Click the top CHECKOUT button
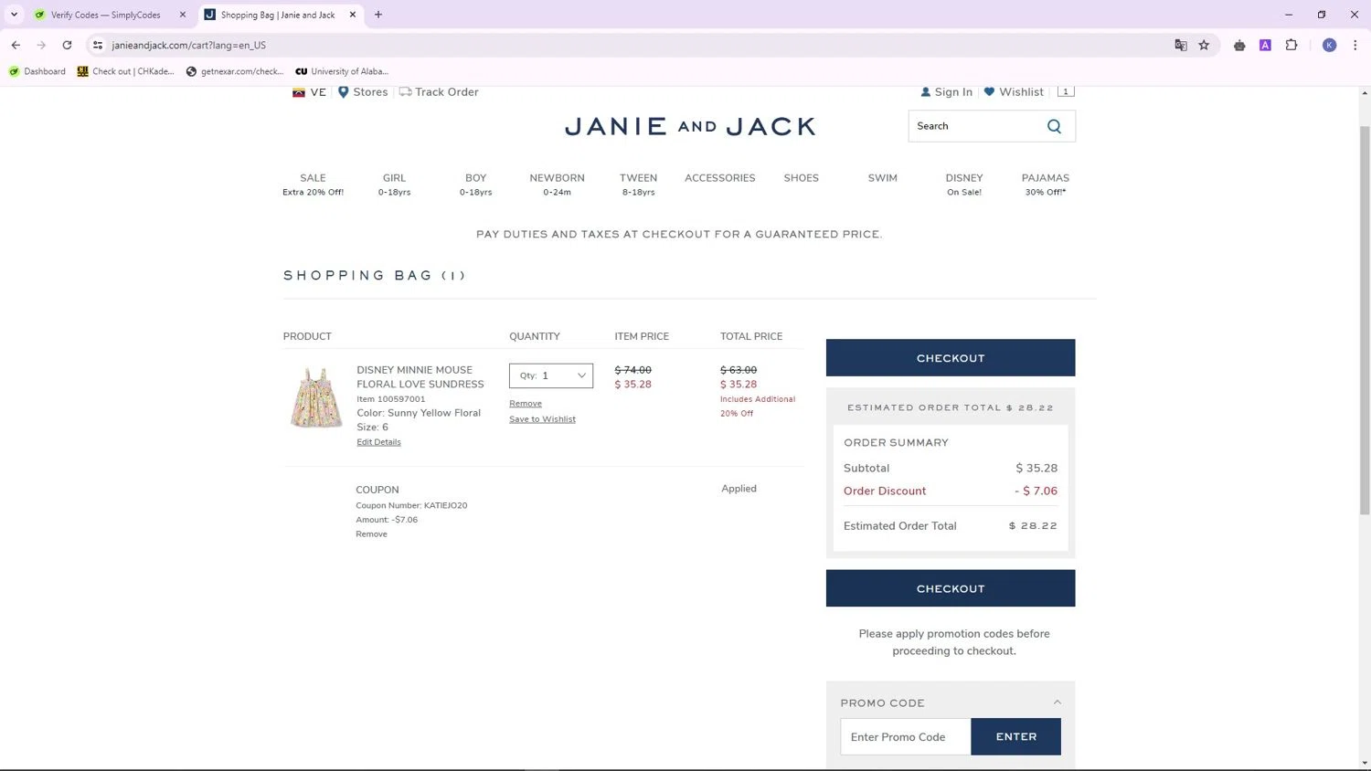 click(x=951, y=358)
